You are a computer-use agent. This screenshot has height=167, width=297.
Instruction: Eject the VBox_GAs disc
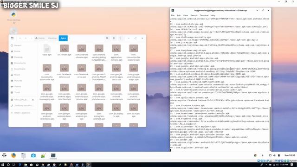pyautogui.click(x=33, y=100)
